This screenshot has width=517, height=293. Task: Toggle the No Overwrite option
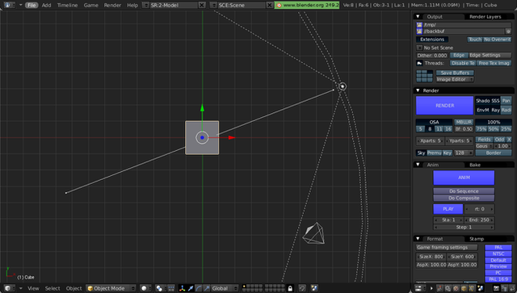click(497, 40)
